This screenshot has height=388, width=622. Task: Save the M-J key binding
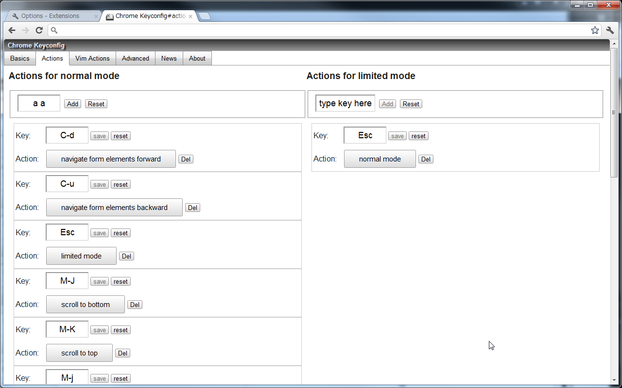point(100,281)
